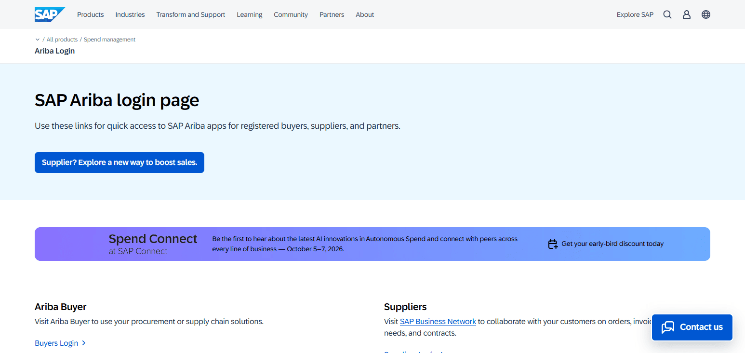This screenshot has height=353, width=745.
Task: Click the 'Use these links for quick access' text
Action: (218, 126)
